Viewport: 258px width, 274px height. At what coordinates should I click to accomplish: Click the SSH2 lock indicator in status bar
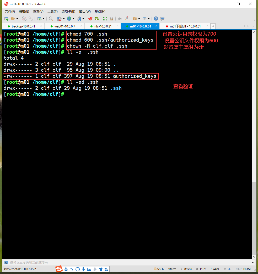[159, 269]
